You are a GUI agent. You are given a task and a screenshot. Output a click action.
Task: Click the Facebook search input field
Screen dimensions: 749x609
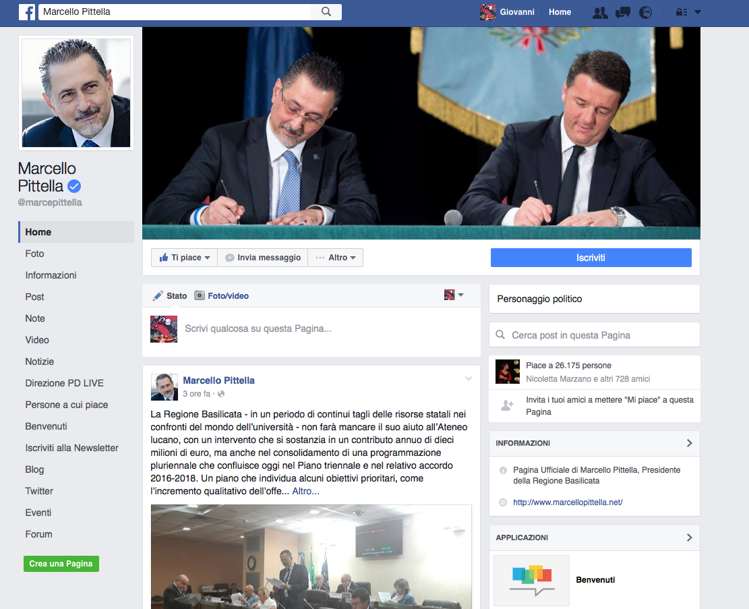(175, 12)
